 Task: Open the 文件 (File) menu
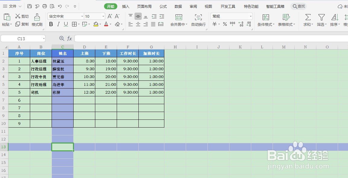[x=12, y=6]
